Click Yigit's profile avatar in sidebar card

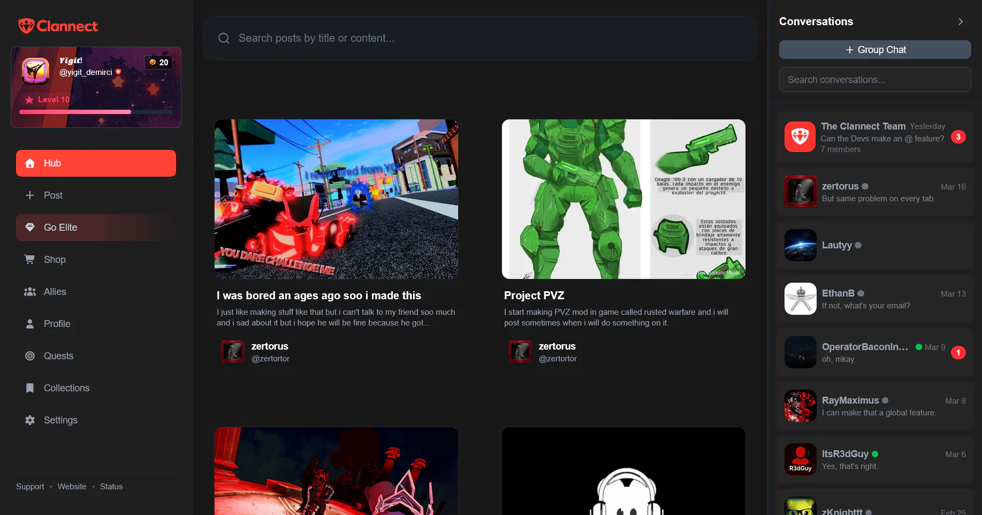click(x=36, y=71)
